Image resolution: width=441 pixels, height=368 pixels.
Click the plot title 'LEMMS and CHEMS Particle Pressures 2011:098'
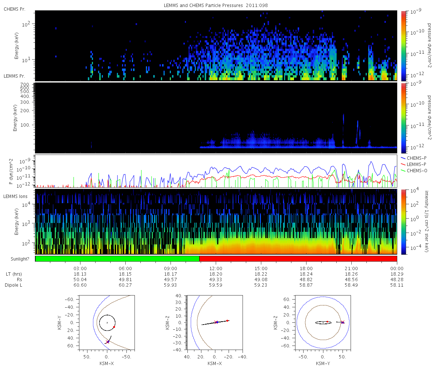click(216, 6)
